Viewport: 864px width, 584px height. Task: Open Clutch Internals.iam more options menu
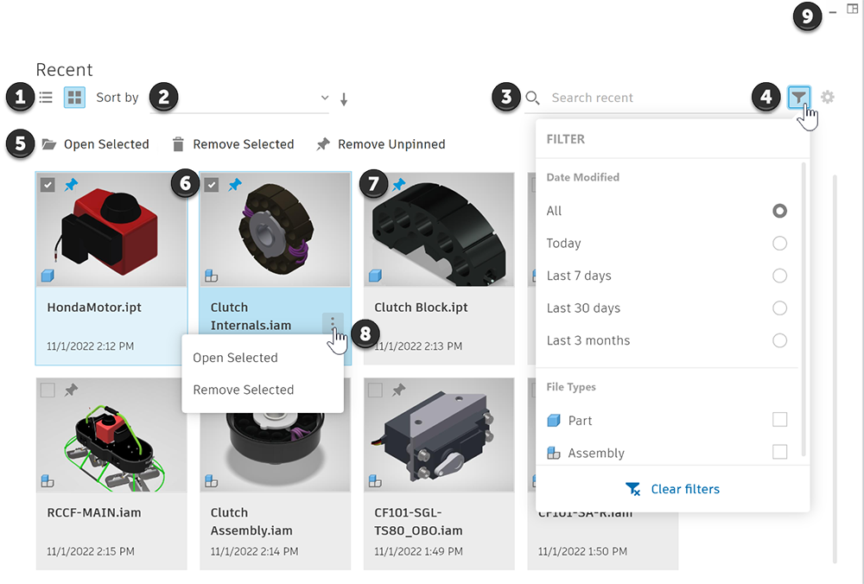(x=333, y=323)
